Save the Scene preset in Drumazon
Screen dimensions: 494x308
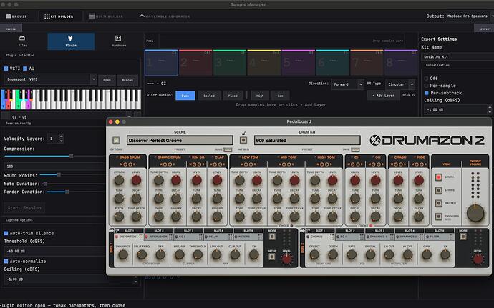click(228, 149)
